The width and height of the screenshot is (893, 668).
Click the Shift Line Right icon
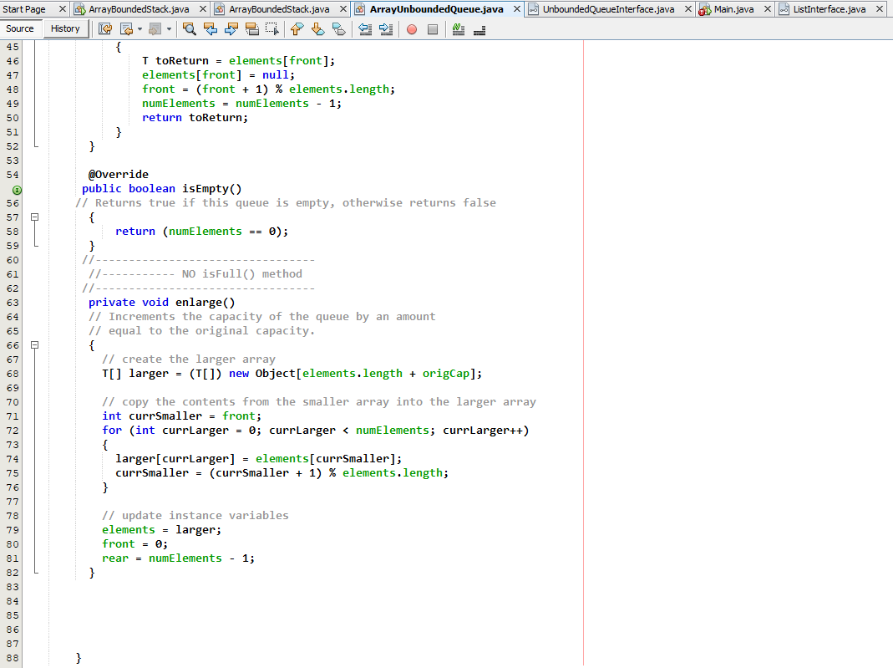tap(386, 29)
